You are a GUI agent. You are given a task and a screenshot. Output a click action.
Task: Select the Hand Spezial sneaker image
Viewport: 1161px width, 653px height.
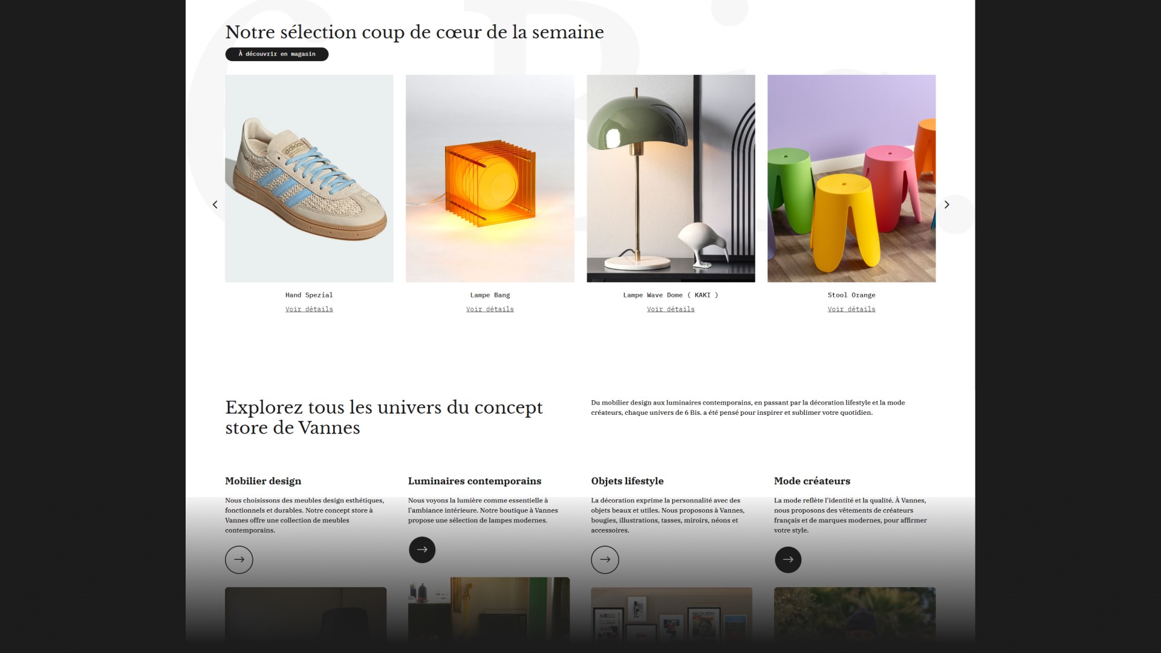[x=309, y=178]
